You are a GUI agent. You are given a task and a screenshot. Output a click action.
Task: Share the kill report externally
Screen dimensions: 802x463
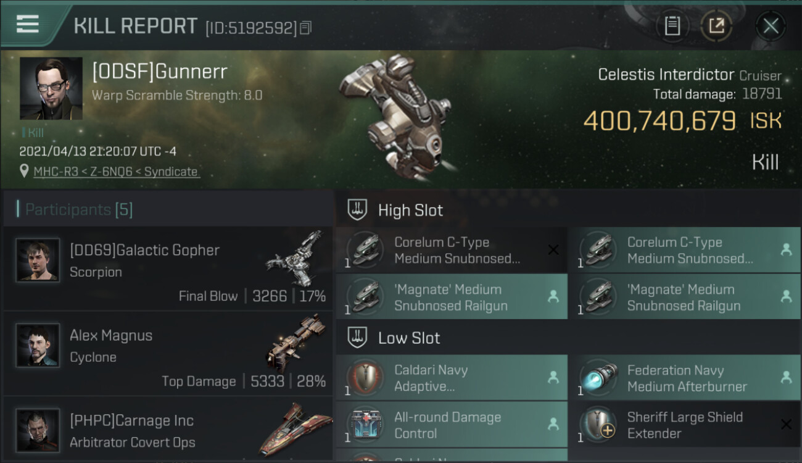pyautogui.click(x=716, y=26)
